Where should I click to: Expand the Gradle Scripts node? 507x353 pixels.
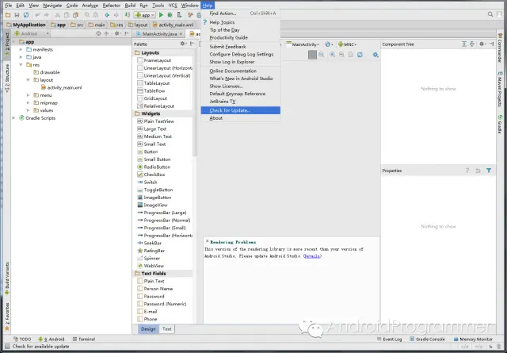(13, 118)
